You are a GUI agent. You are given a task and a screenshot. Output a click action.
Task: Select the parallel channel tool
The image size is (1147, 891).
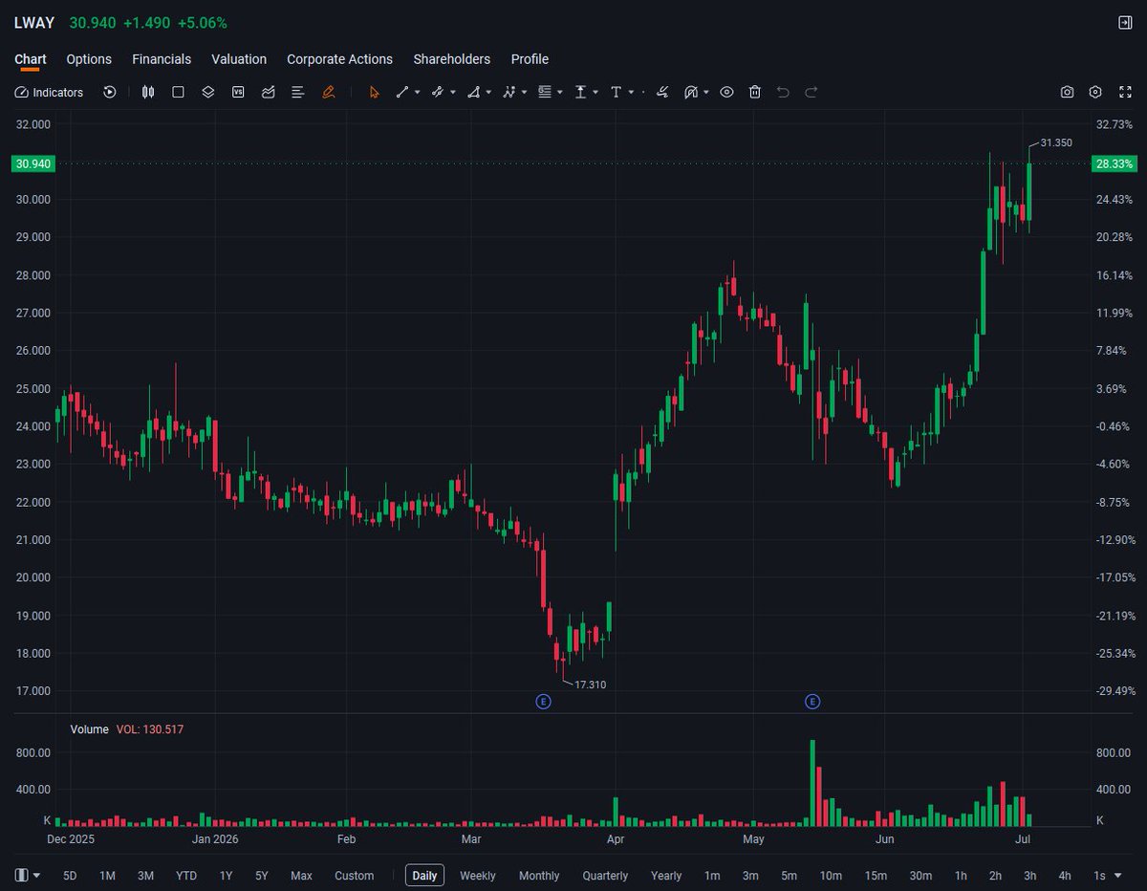point(437,92)
